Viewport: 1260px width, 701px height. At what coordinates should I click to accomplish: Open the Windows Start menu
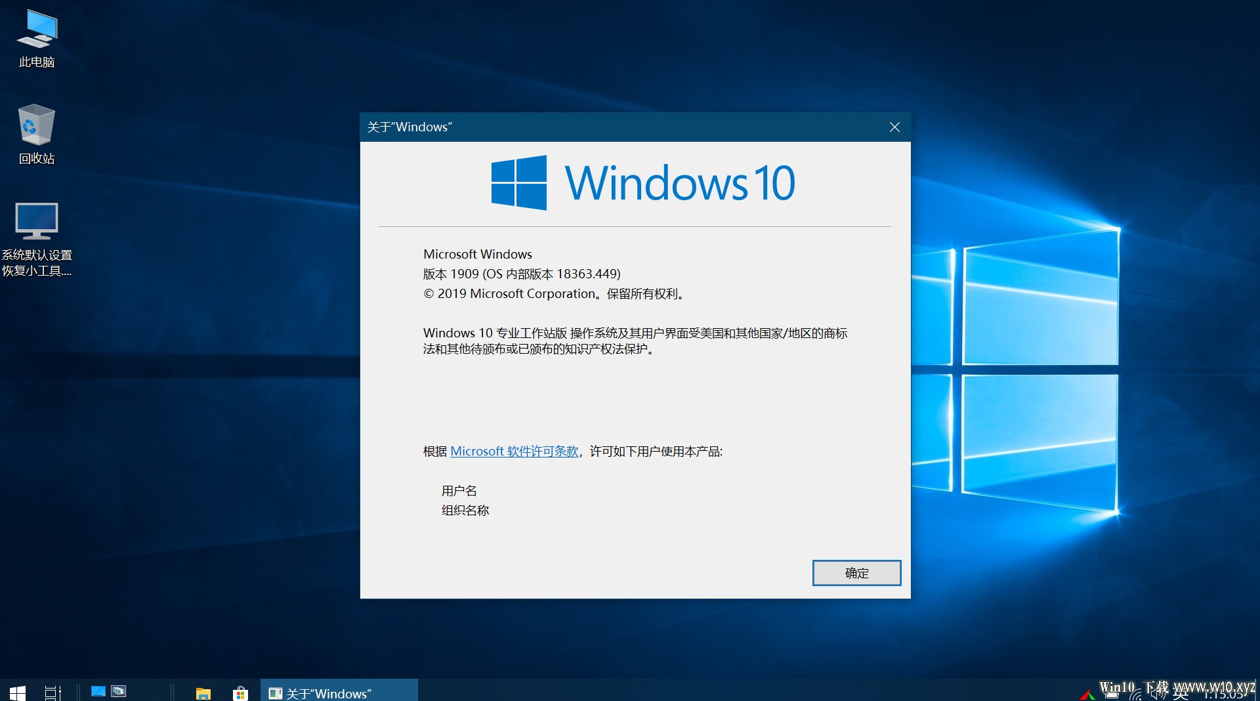coord(18,692)
